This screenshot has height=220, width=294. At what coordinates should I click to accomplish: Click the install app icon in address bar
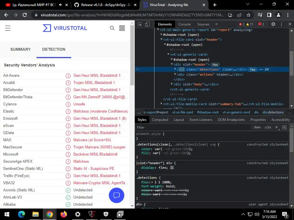(230, 15)
